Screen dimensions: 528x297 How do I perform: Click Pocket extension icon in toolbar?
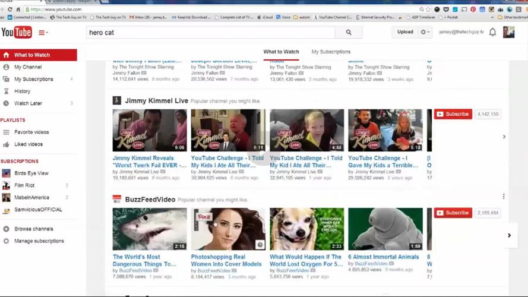point(446,10)
